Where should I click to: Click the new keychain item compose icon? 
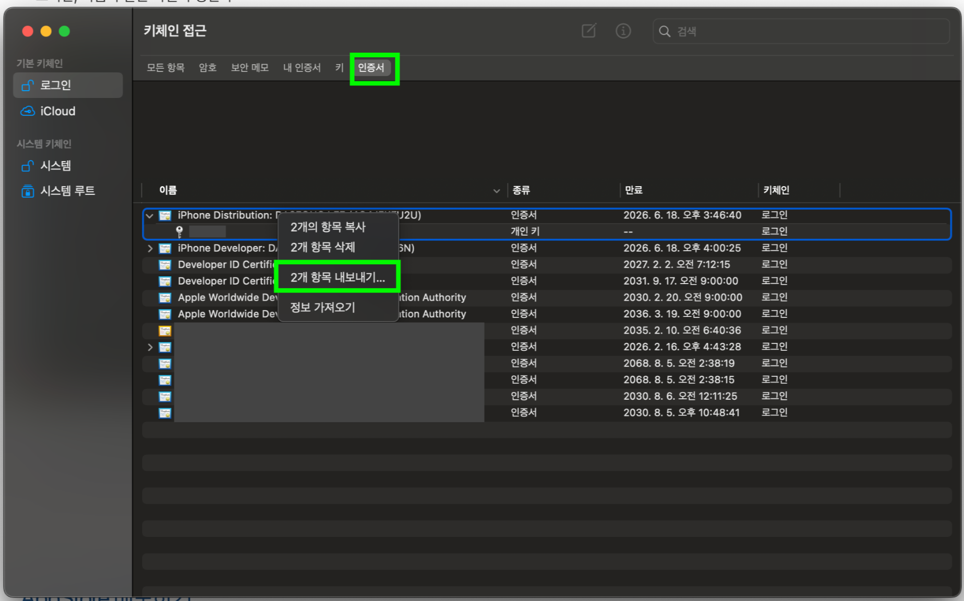point(589,31)
